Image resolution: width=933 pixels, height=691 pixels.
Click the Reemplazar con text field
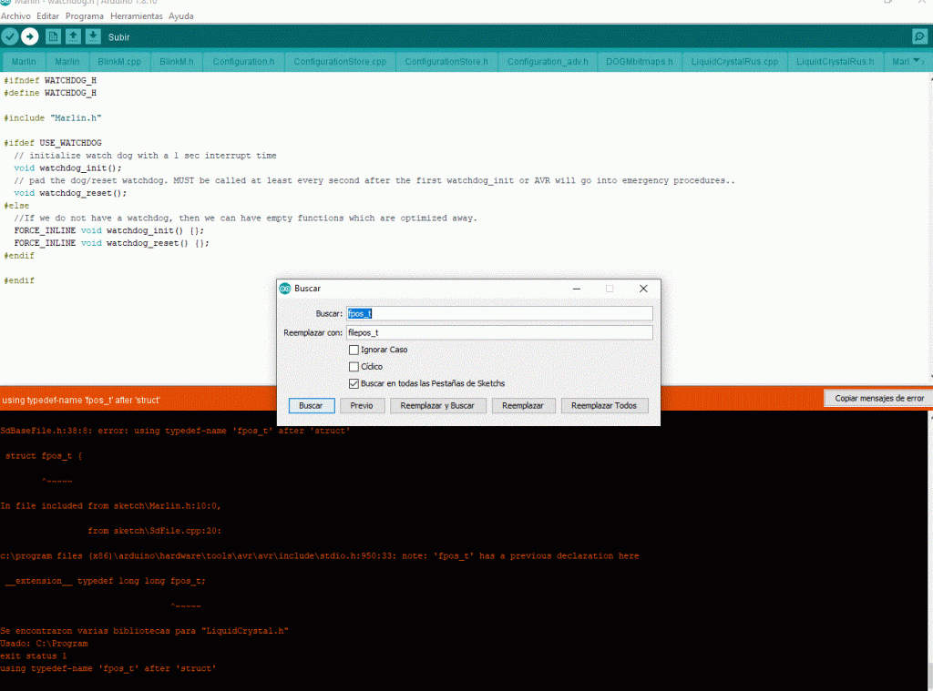pyautogui.click(x=499, y=332)
